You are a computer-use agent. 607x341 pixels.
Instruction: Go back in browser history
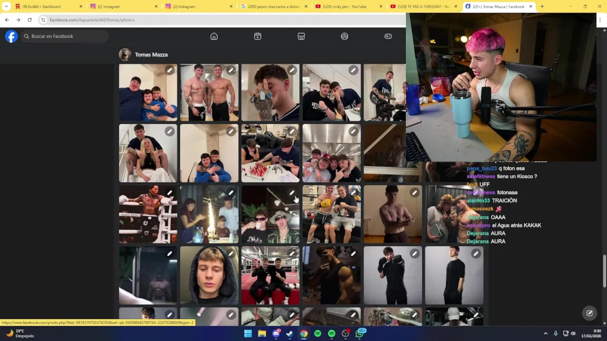coord(7,20)
